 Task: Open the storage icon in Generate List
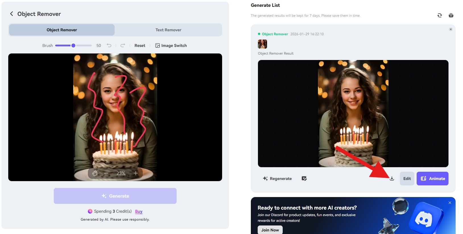[x=451, y=15]
